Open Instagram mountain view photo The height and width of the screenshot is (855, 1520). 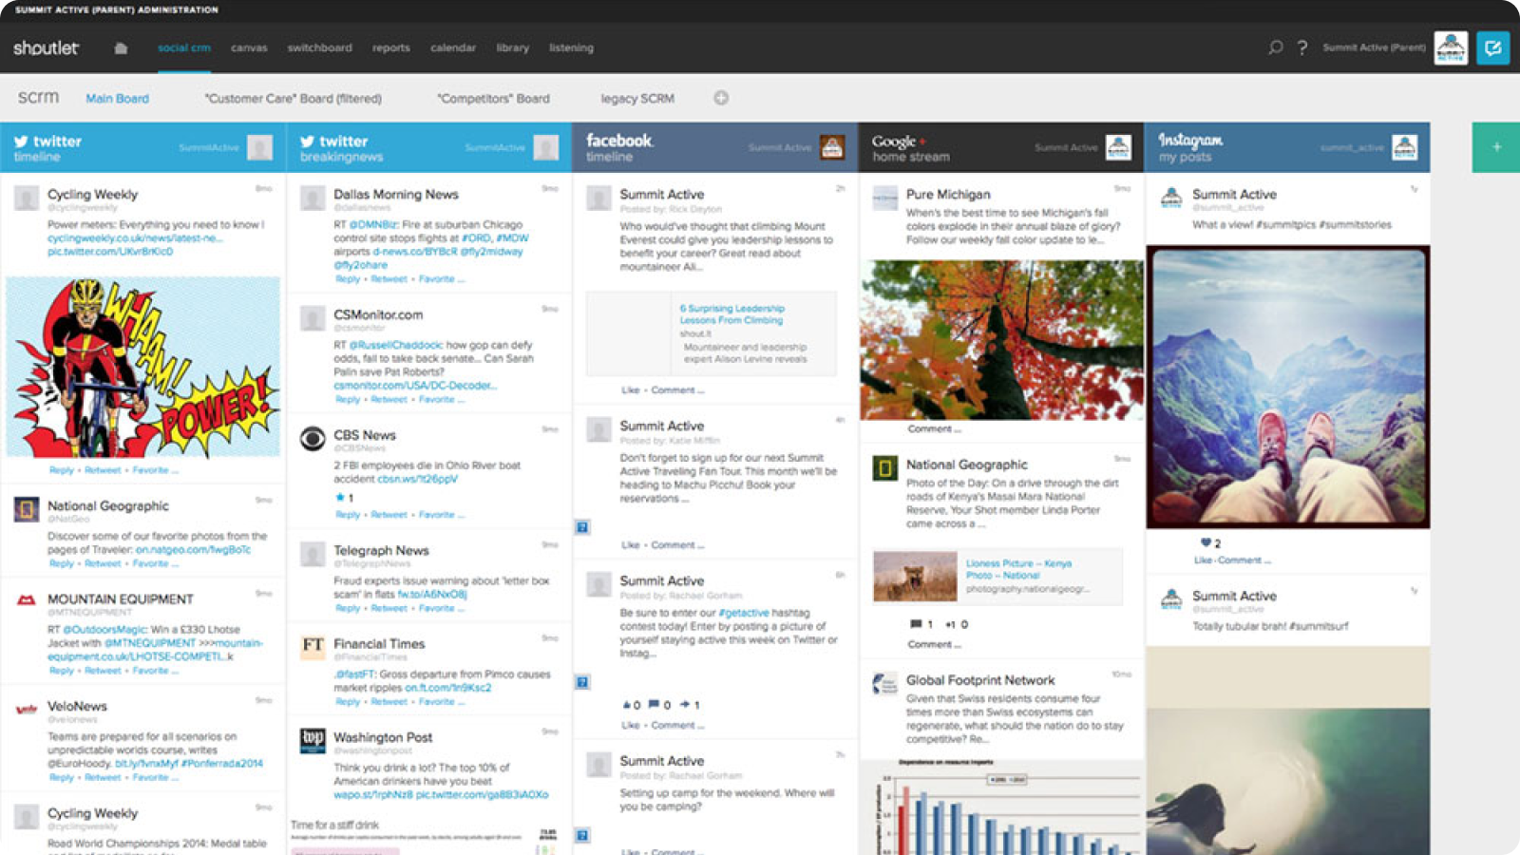click(x=1287, y=387)
